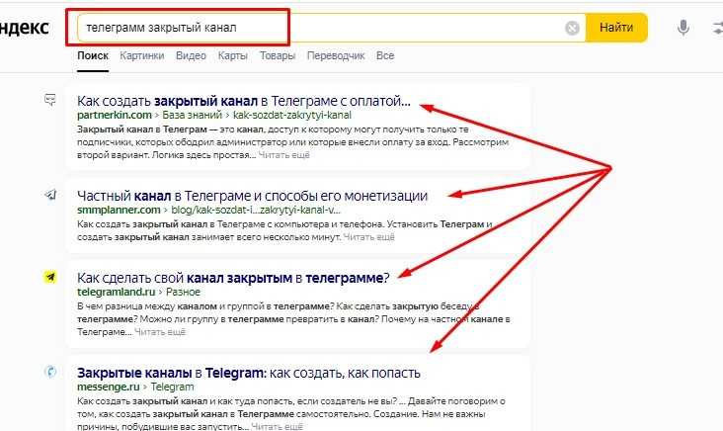Image resolution: width=723 pixels, height=431 pixels.
Task: Activate voice search microphone icon
Action: click(683, 28)
